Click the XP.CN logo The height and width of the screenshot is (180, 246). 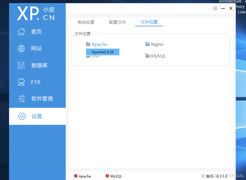point(36,14)
